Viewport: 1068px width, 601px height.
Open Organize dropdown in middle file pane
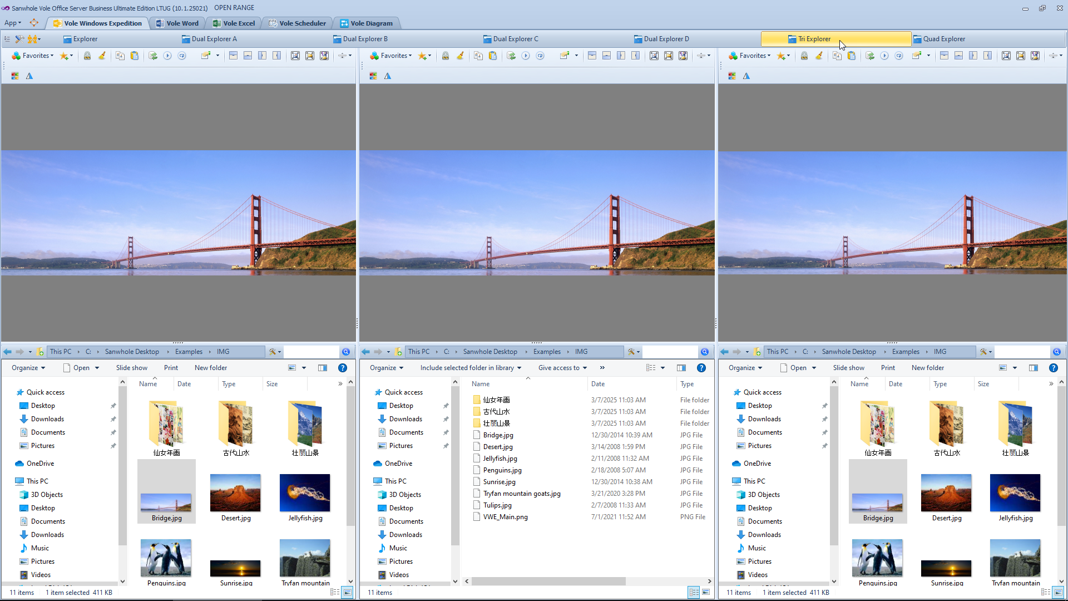click(x=387, y=368)
